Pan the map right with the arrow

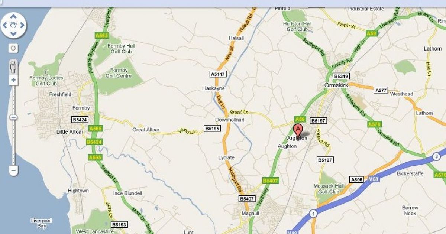pos(22,25)
